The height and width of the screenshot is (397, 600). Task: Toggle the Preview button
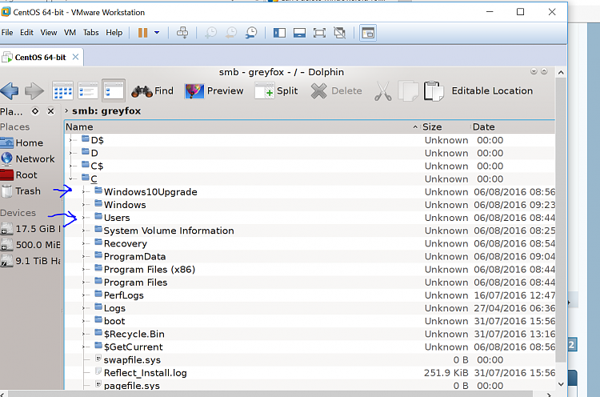pos(214,90)
